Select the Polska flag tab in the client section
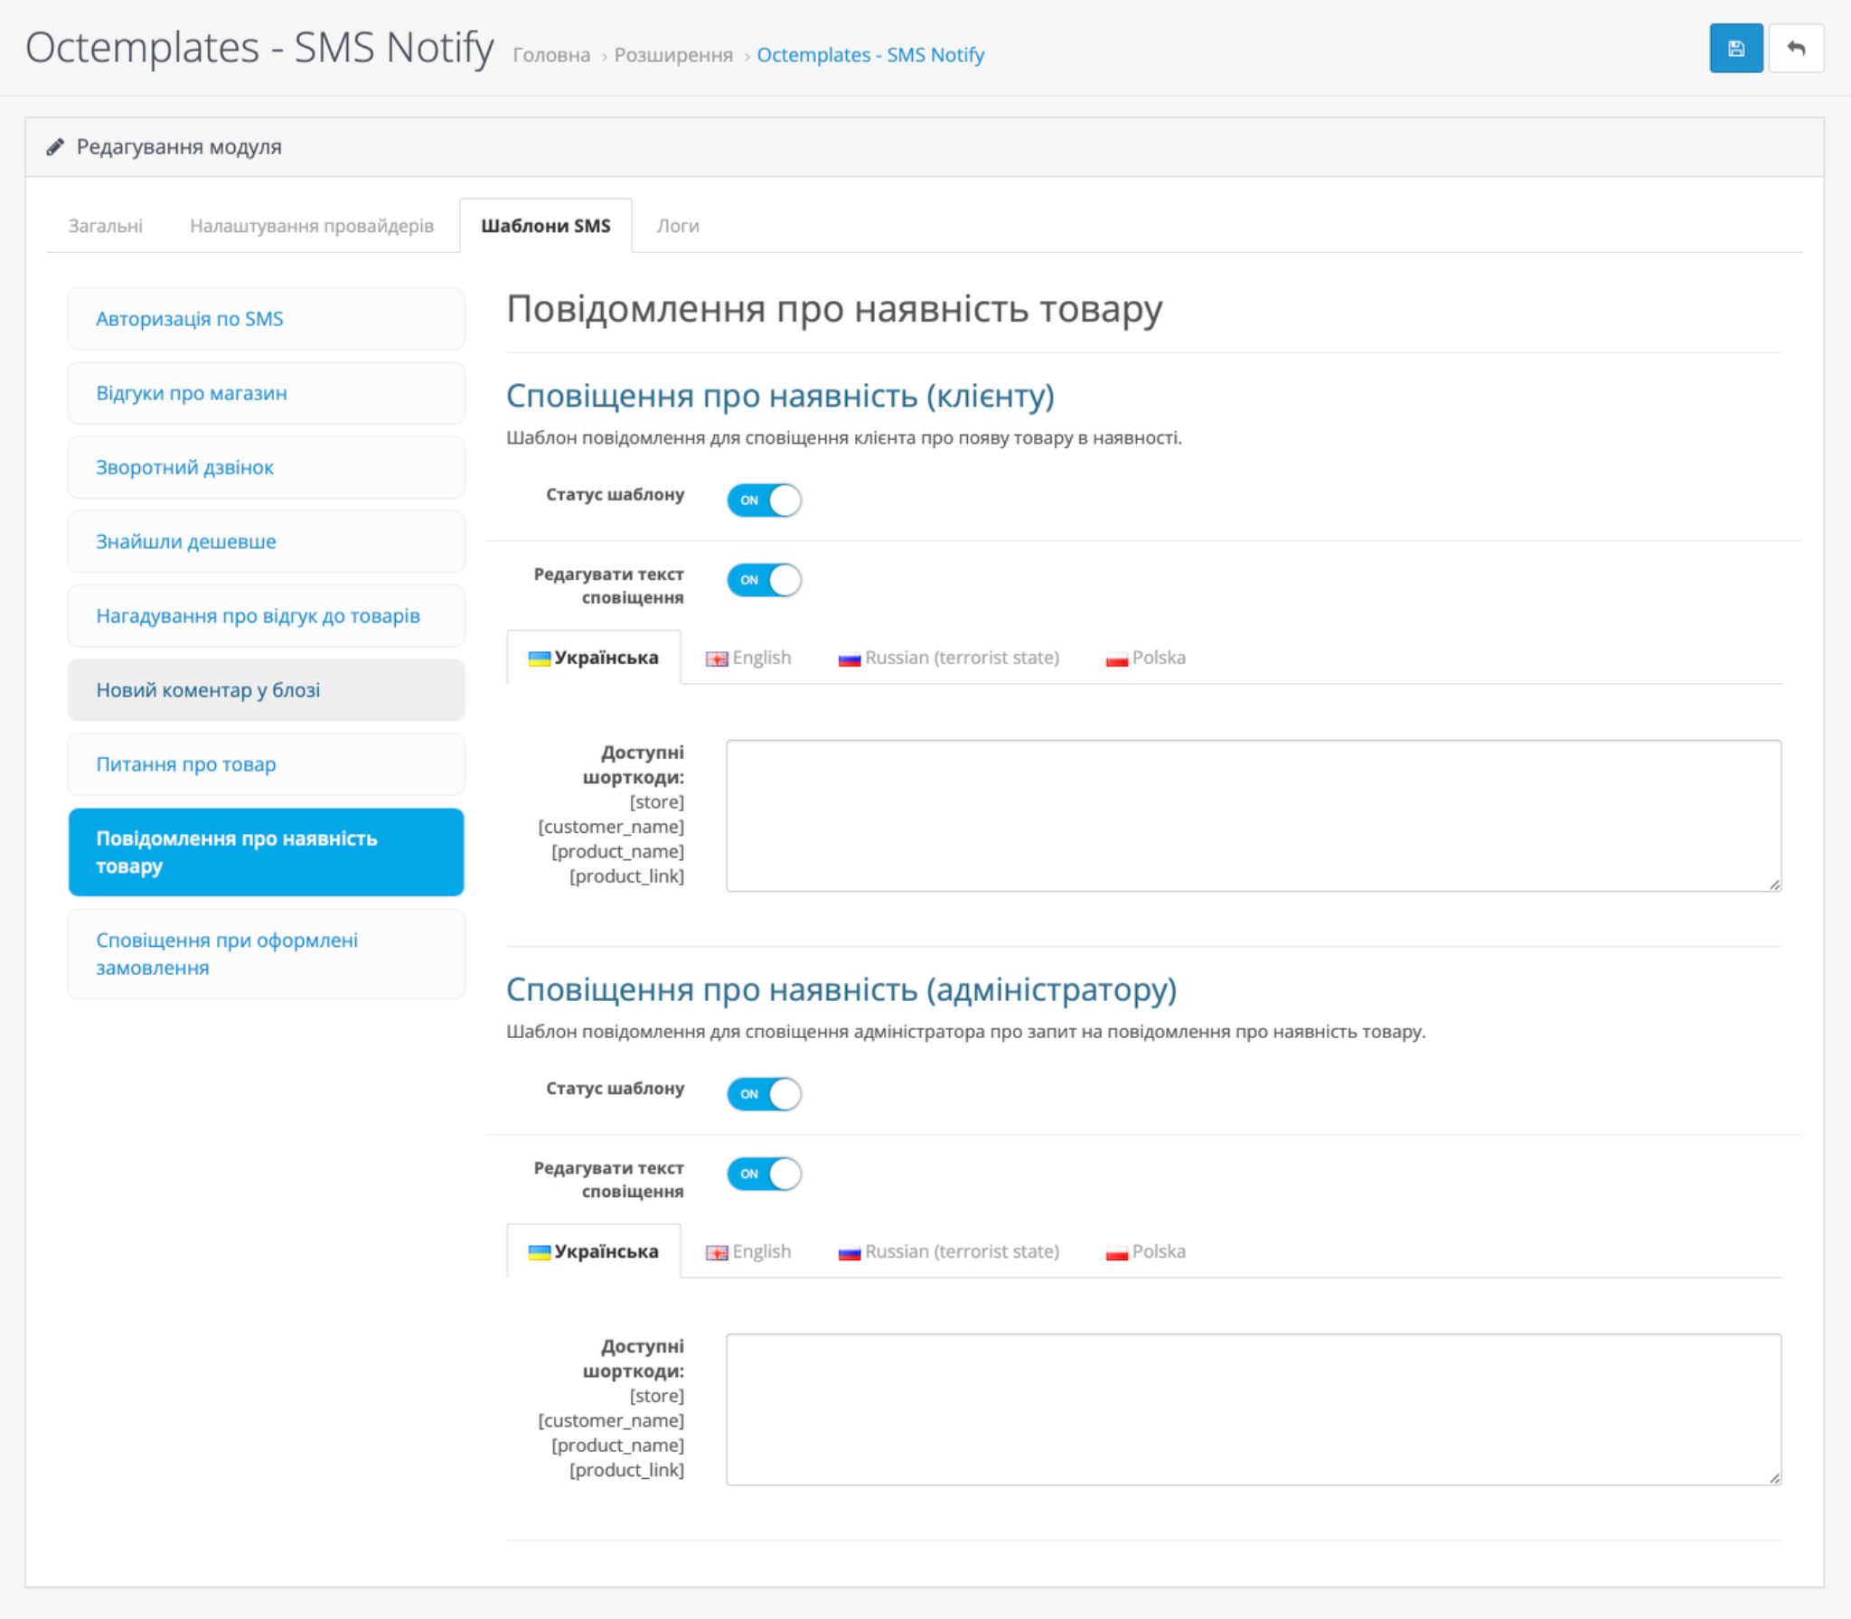Screen dimensions: 1851x1619 [1145, 658]
